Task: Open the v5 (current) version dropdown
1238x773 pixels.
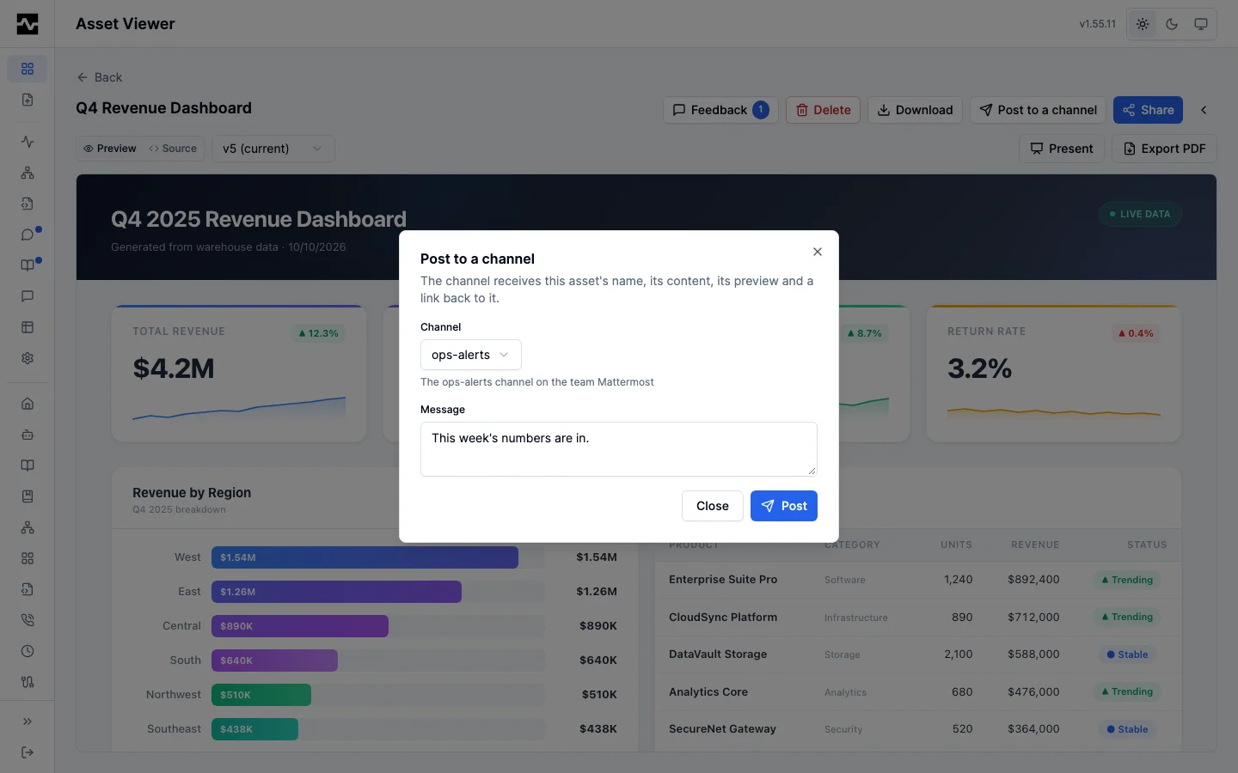Action: 273,149
